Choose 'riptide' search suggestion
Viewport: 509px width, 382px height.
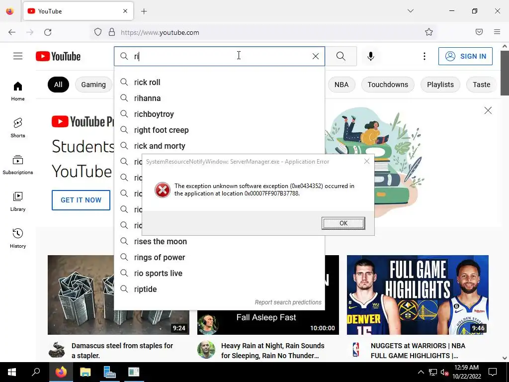[219, 289]
